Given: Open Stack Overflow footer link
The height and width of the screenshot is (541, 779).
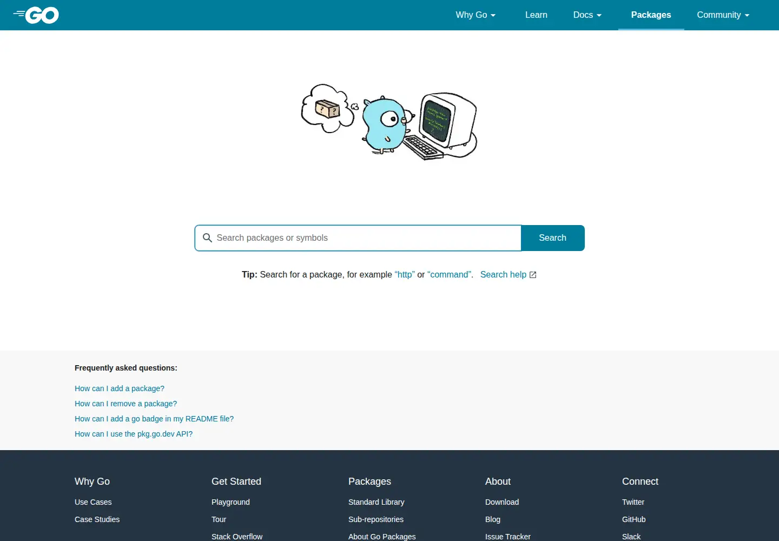Looking at the screenshot, I should 237,537.
